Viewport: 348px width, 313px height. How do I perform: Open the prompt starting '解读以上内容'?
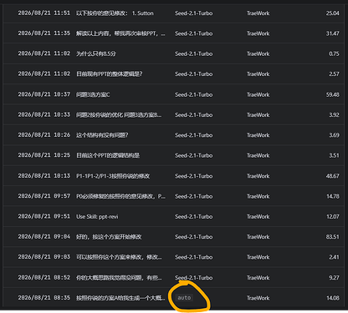pyautogui.click(x=120, y=33)
